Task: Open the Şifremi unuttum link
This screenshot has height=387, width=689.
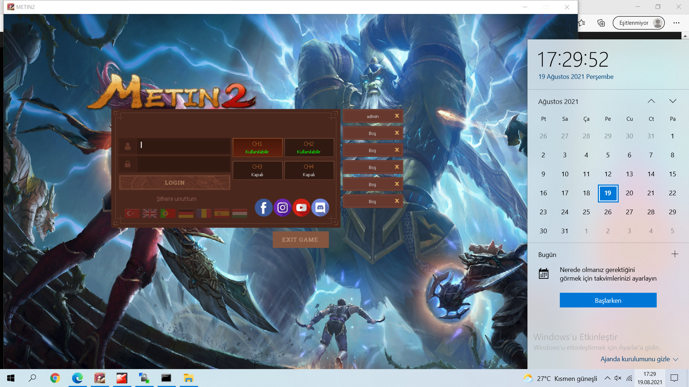Action: [176, 199]
